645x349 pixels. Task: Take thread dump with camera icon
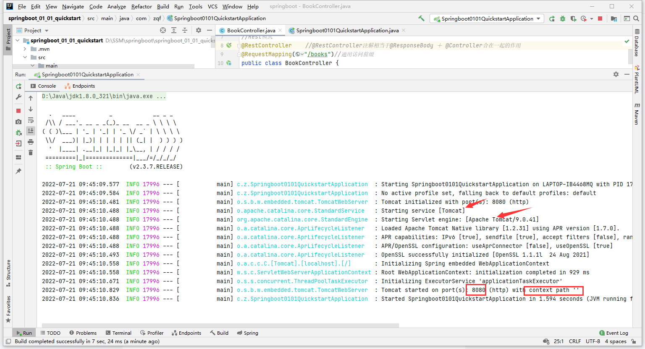[18, 122]
